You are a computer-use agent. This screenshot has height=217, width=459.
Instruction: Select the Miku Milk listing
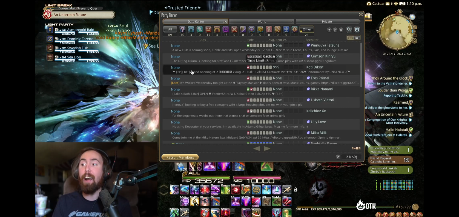tap(261, 135)
